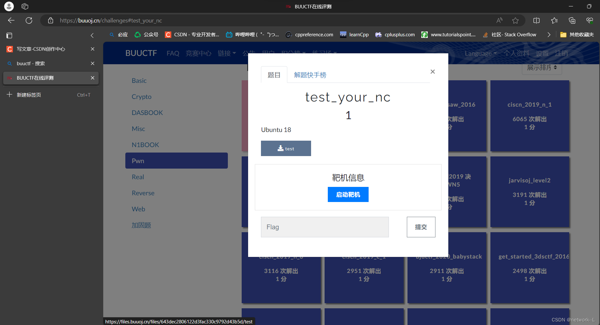Viewport: 600px width, 325px height.
Task: Select the 加固题 category
Action: tap(176, 225)
